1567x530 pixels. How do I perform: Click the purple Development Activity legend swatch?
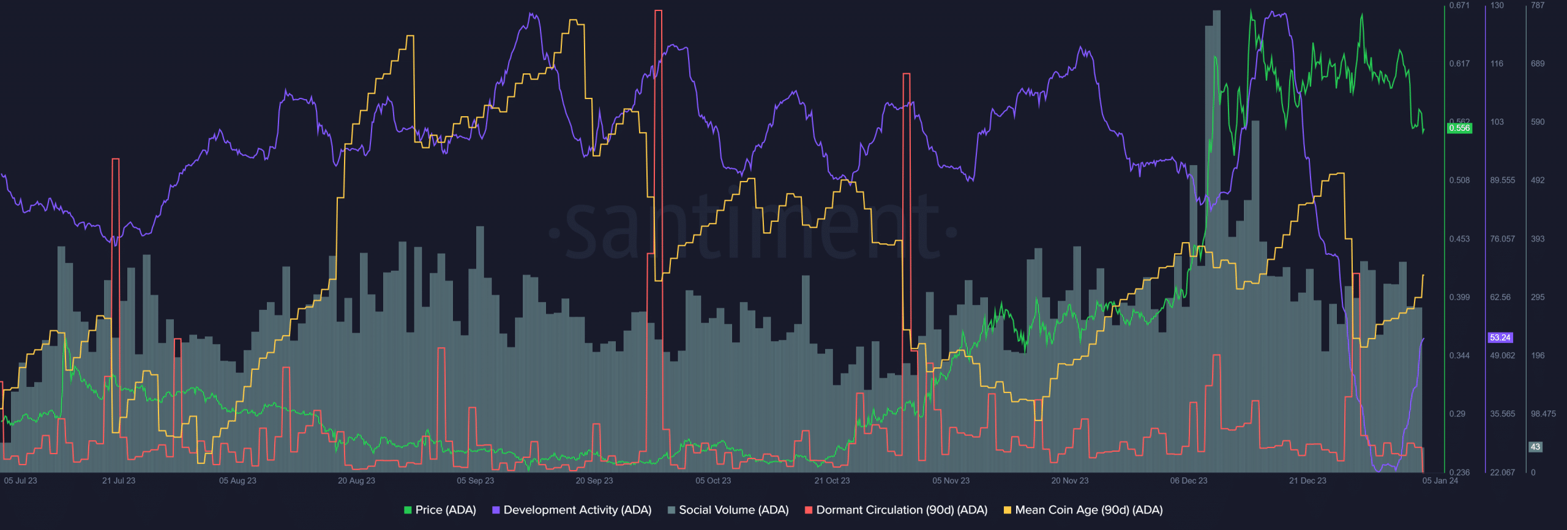[x=496, y=510]
